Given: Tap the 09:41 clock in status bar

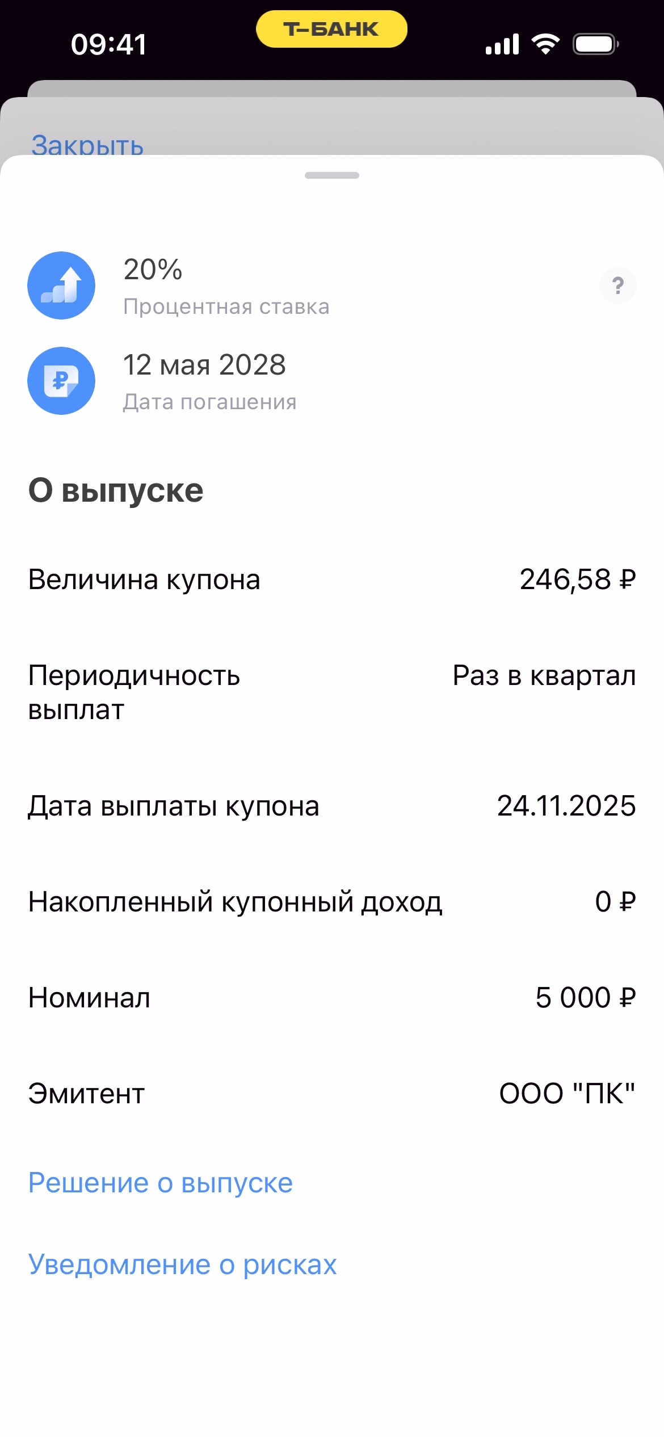Looking at the screenshot, I should tap(109, 44).
